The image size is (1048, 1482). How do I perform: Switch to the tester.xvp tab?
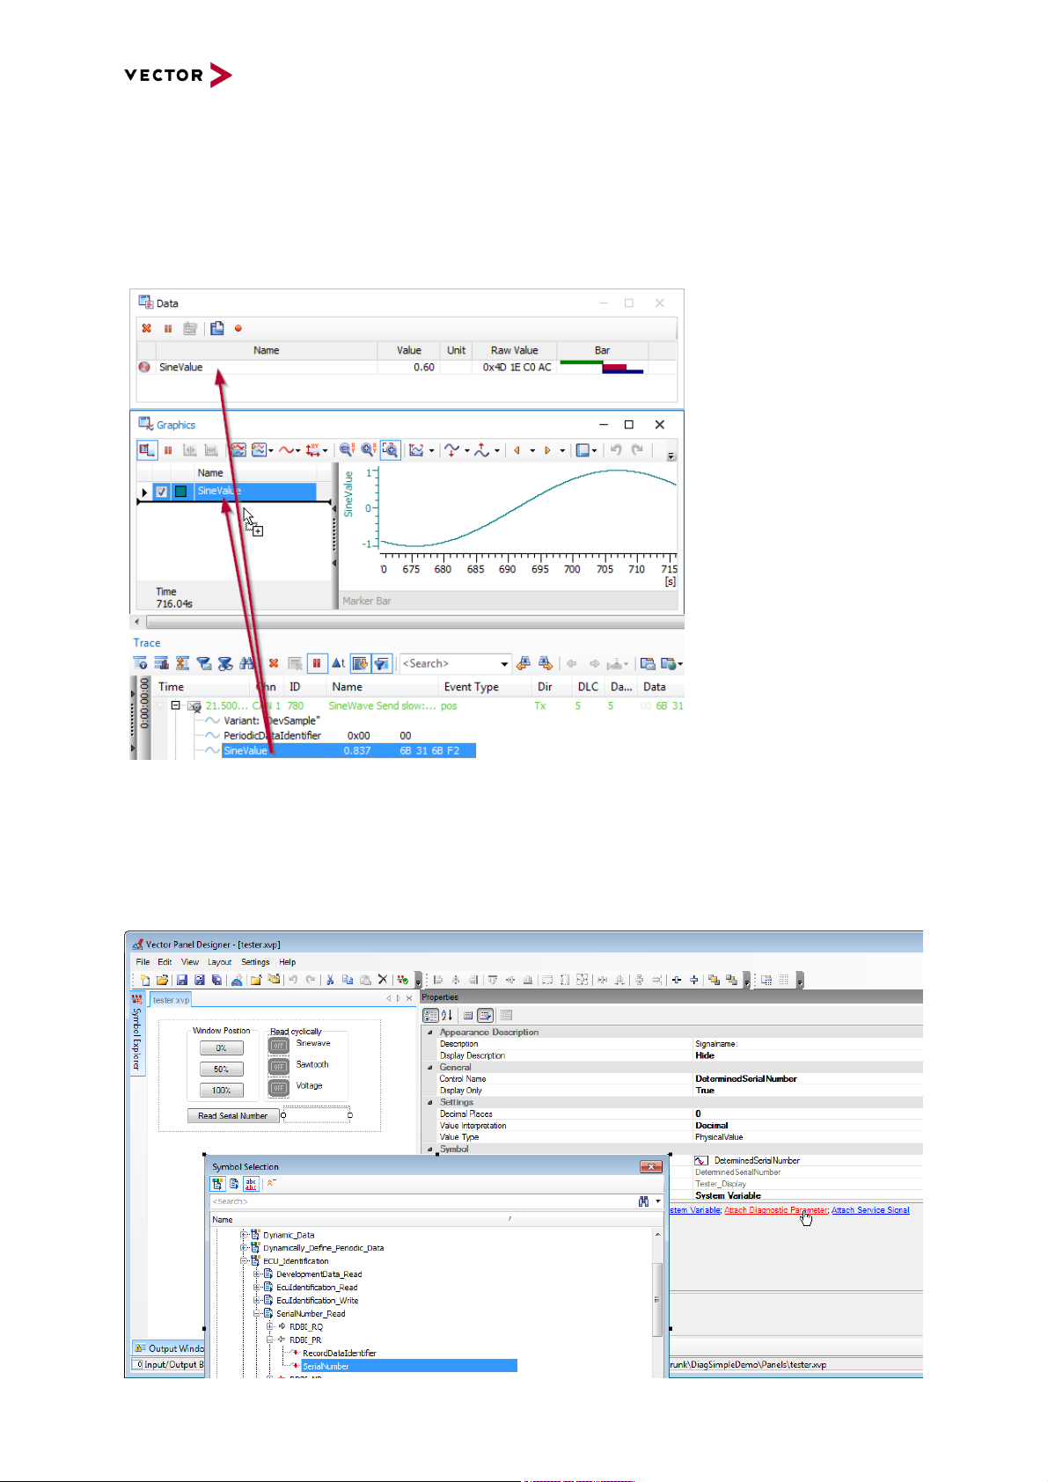pyautogui.click(x=171, y=1000)
